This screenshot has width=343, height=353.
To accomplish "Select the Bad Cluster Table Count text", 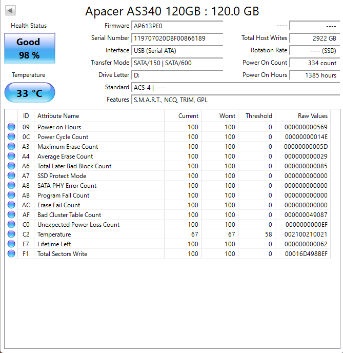I will tap(69, 215).
